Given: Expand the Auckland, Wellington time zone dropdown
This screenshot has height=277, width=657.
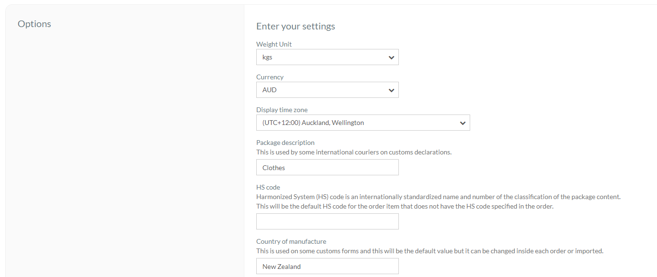Looking at the screenshot, I should coord(363,123).
